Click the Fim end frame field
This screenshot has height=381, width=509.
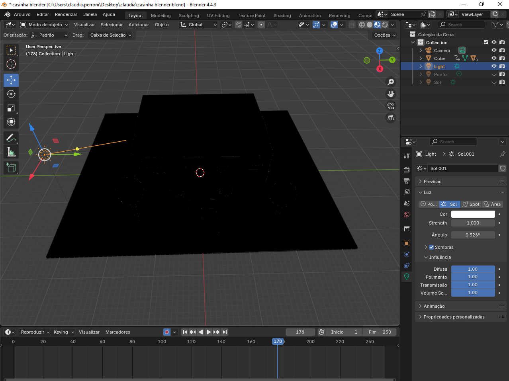pyautogui.click(x=380, y=332)
